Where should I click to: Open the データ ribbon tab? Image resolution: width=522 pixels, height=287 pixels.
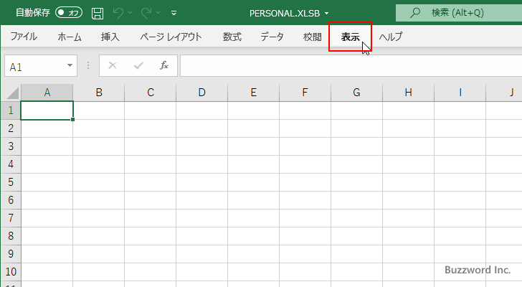click(x=272, y=37)
